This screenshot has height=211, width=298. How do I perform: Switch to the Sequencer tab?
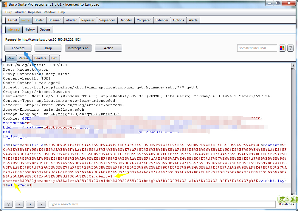pos(107,20)
